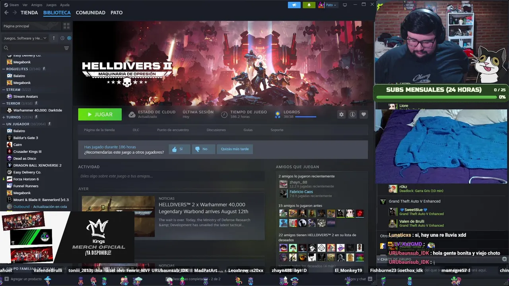Enter Big Picture mode via monitor icon
509x286 pixels.
tap(345, 5)
